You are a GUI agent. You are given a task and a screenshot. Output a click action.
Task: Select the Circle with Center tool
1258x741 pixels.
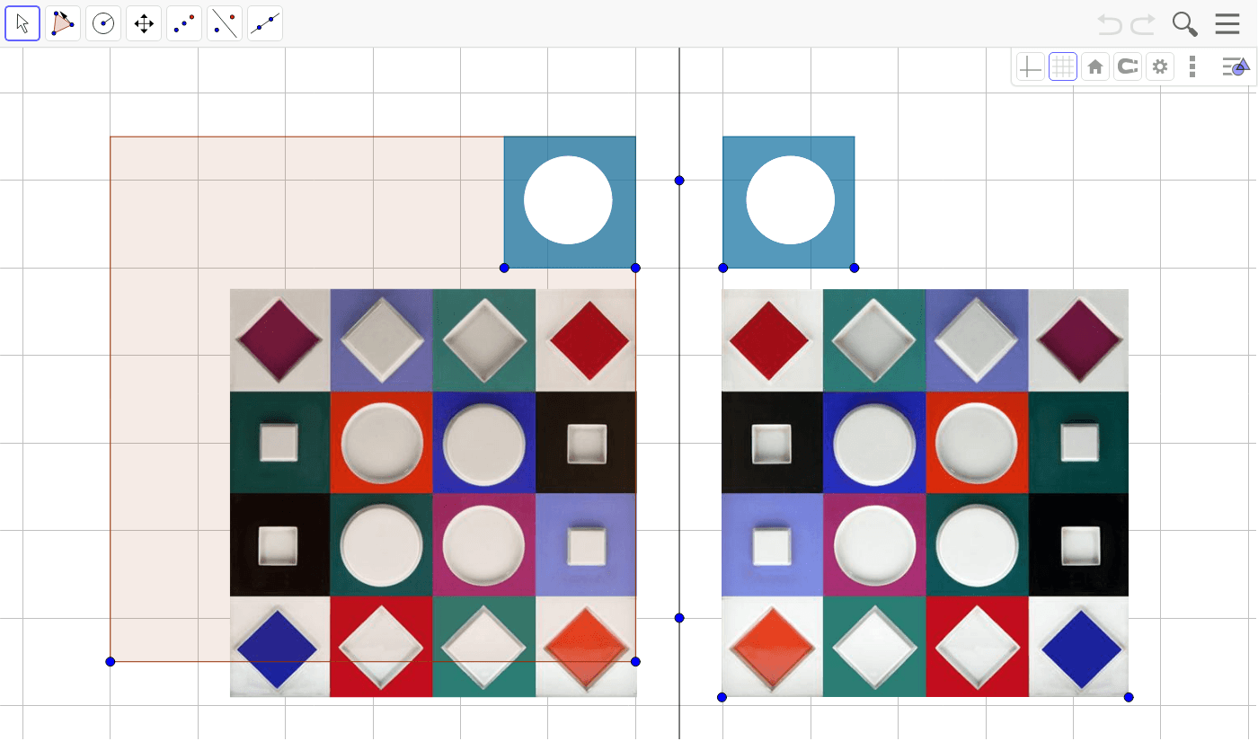(103, 23)
